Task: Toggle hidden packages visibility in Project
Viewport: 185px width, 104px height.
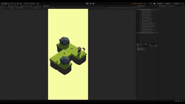Action: coord(156,46)
